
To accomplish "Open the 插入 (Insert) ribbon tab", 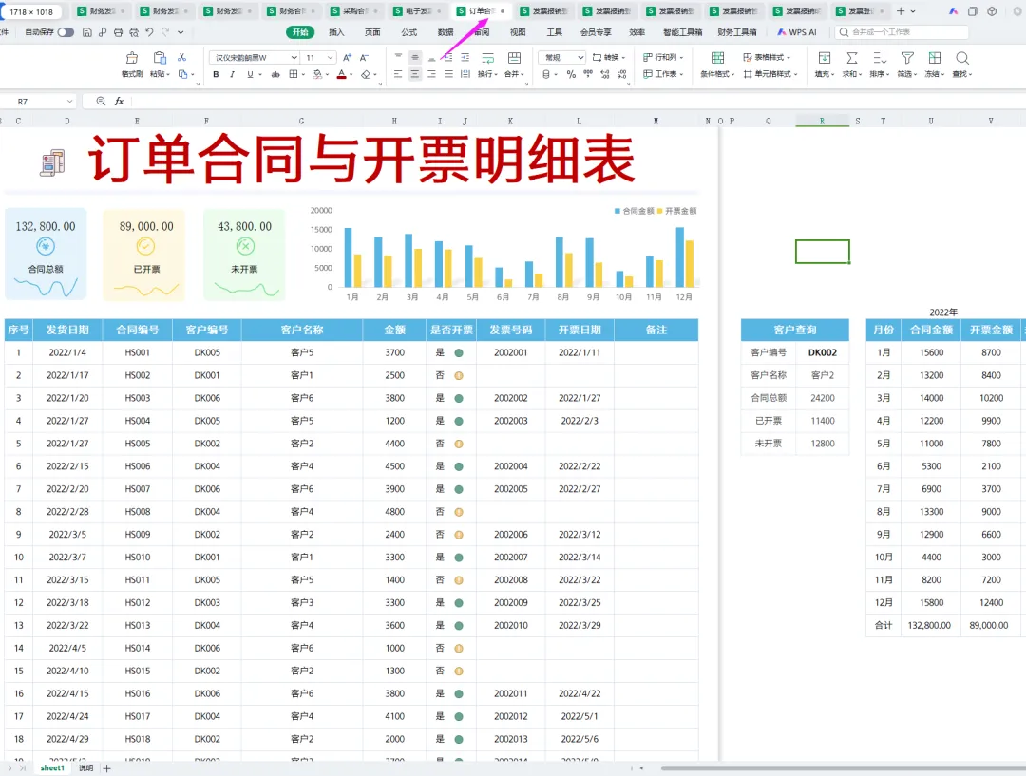I will 336,32.
